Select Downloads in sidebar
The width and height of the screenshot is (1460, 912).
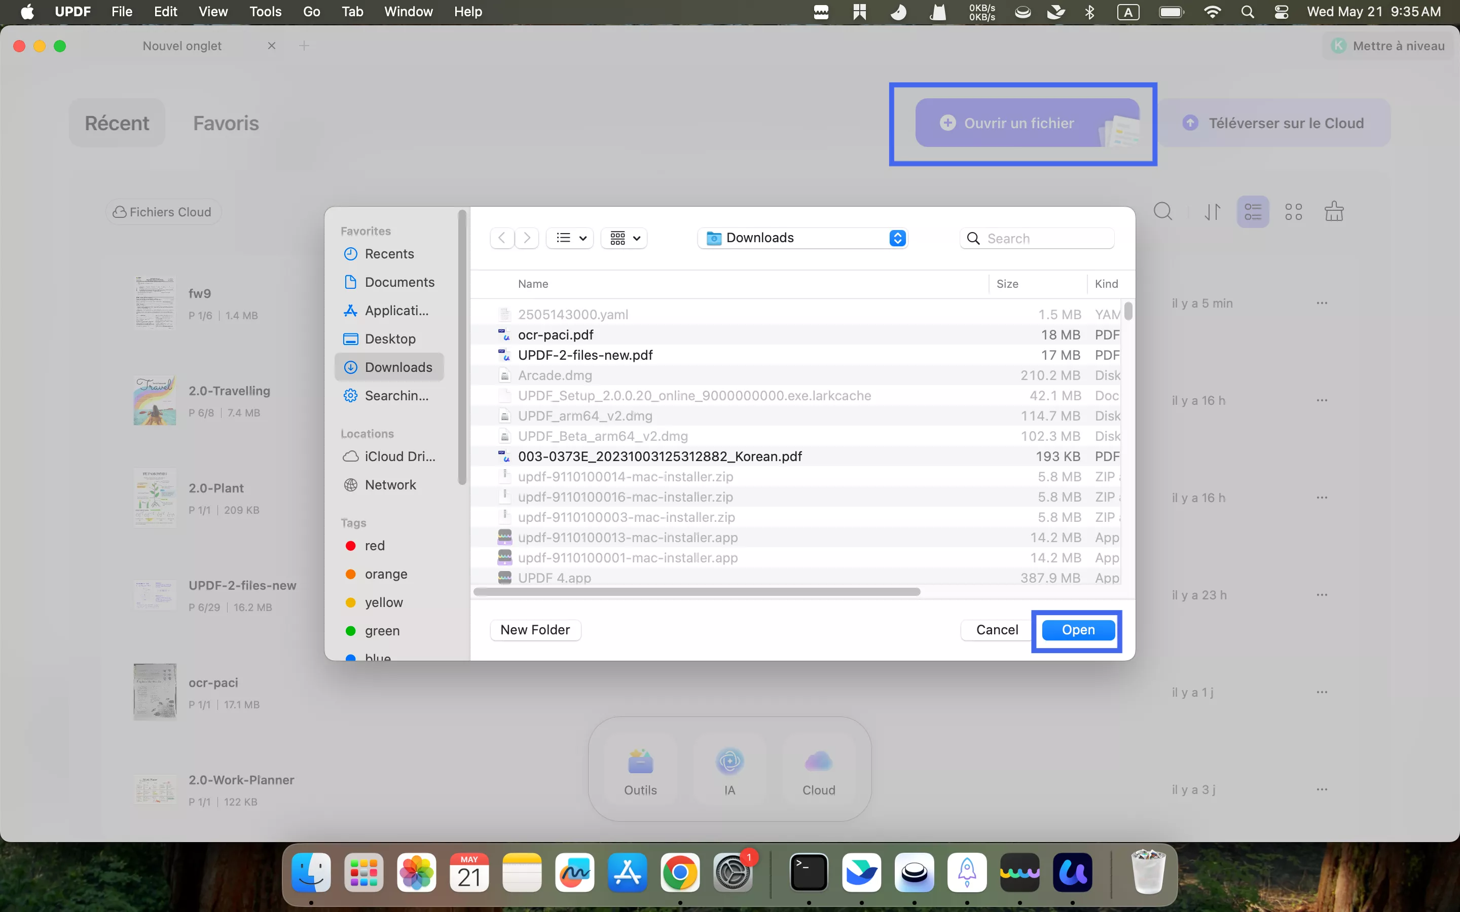[389, 367]
